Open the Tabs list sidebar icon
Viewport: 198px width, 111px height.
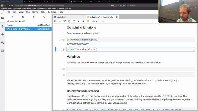click(2, 51)
